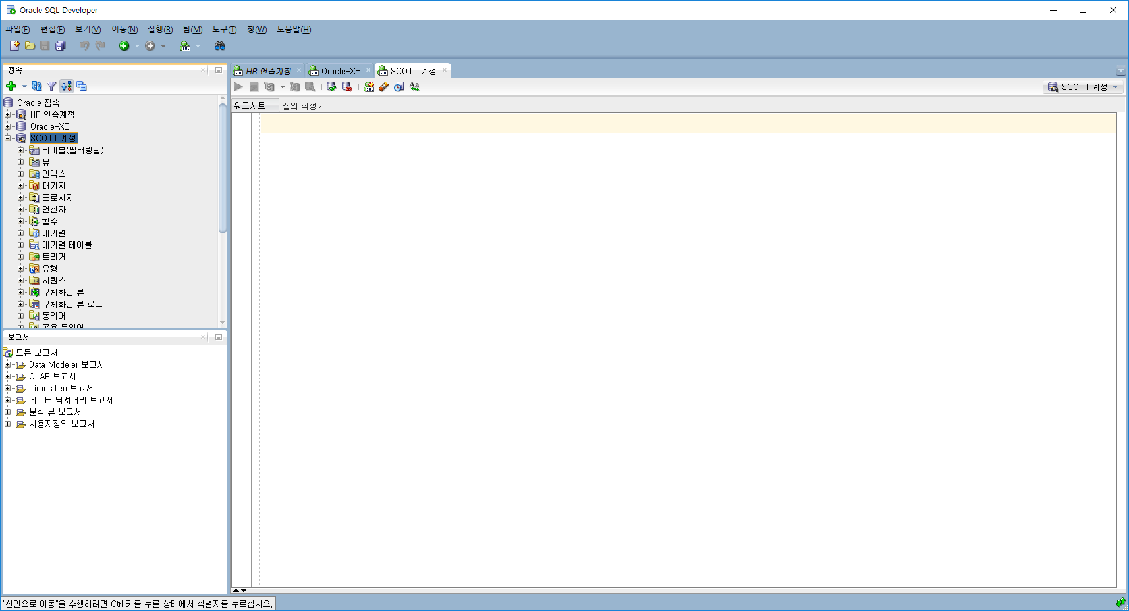Click the funnel Filter icon in connections panel

[51, 86]
